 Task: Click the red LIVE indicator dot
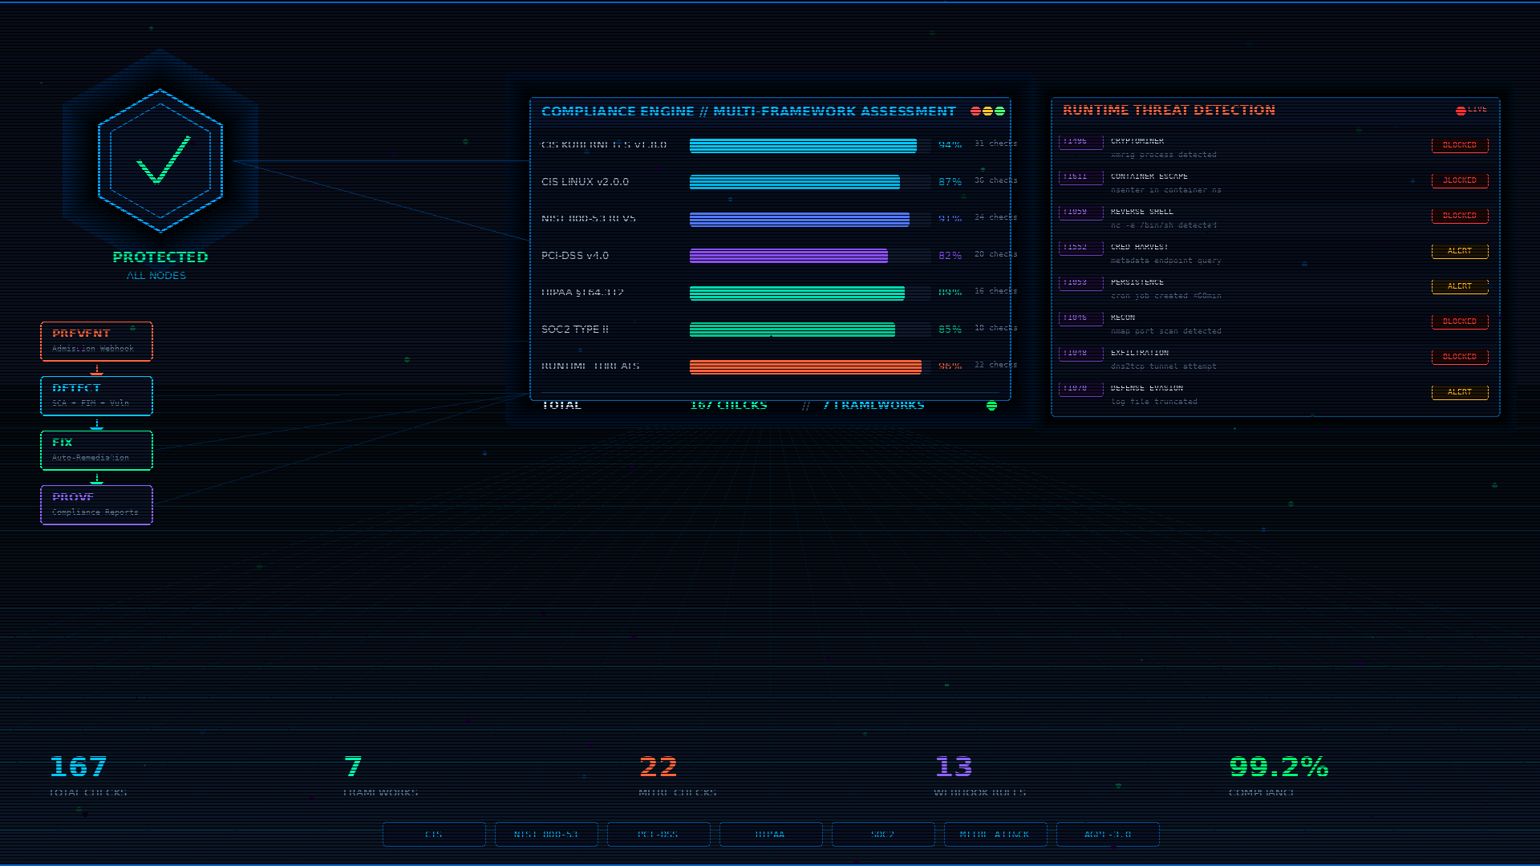(x=1461, y=111)
